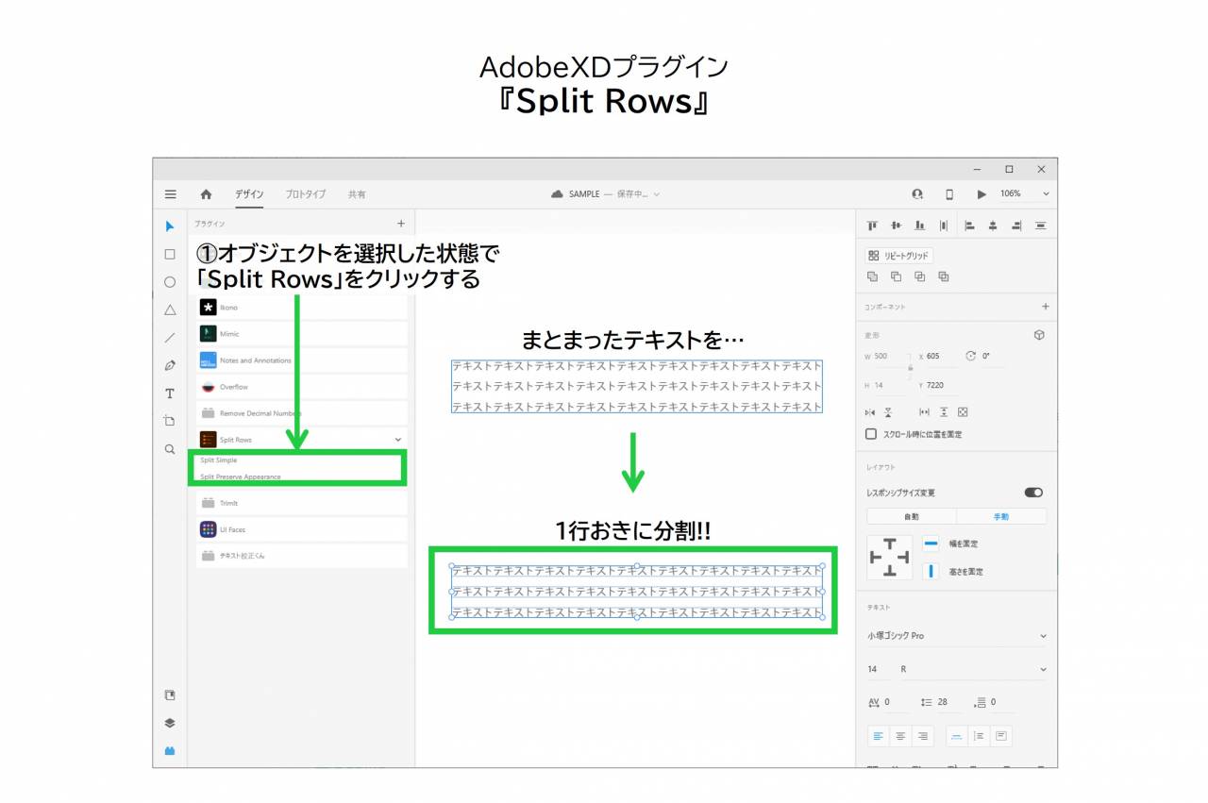
Task: Check fix position when scrolling box
Action: click(x=871, y=434)
